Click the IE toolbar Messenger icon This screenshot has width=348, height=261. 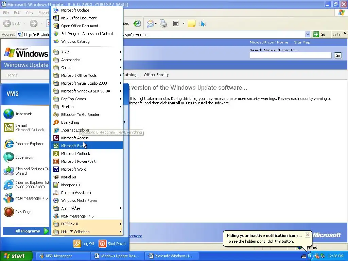pyautogui.click(x=203, y=23)
